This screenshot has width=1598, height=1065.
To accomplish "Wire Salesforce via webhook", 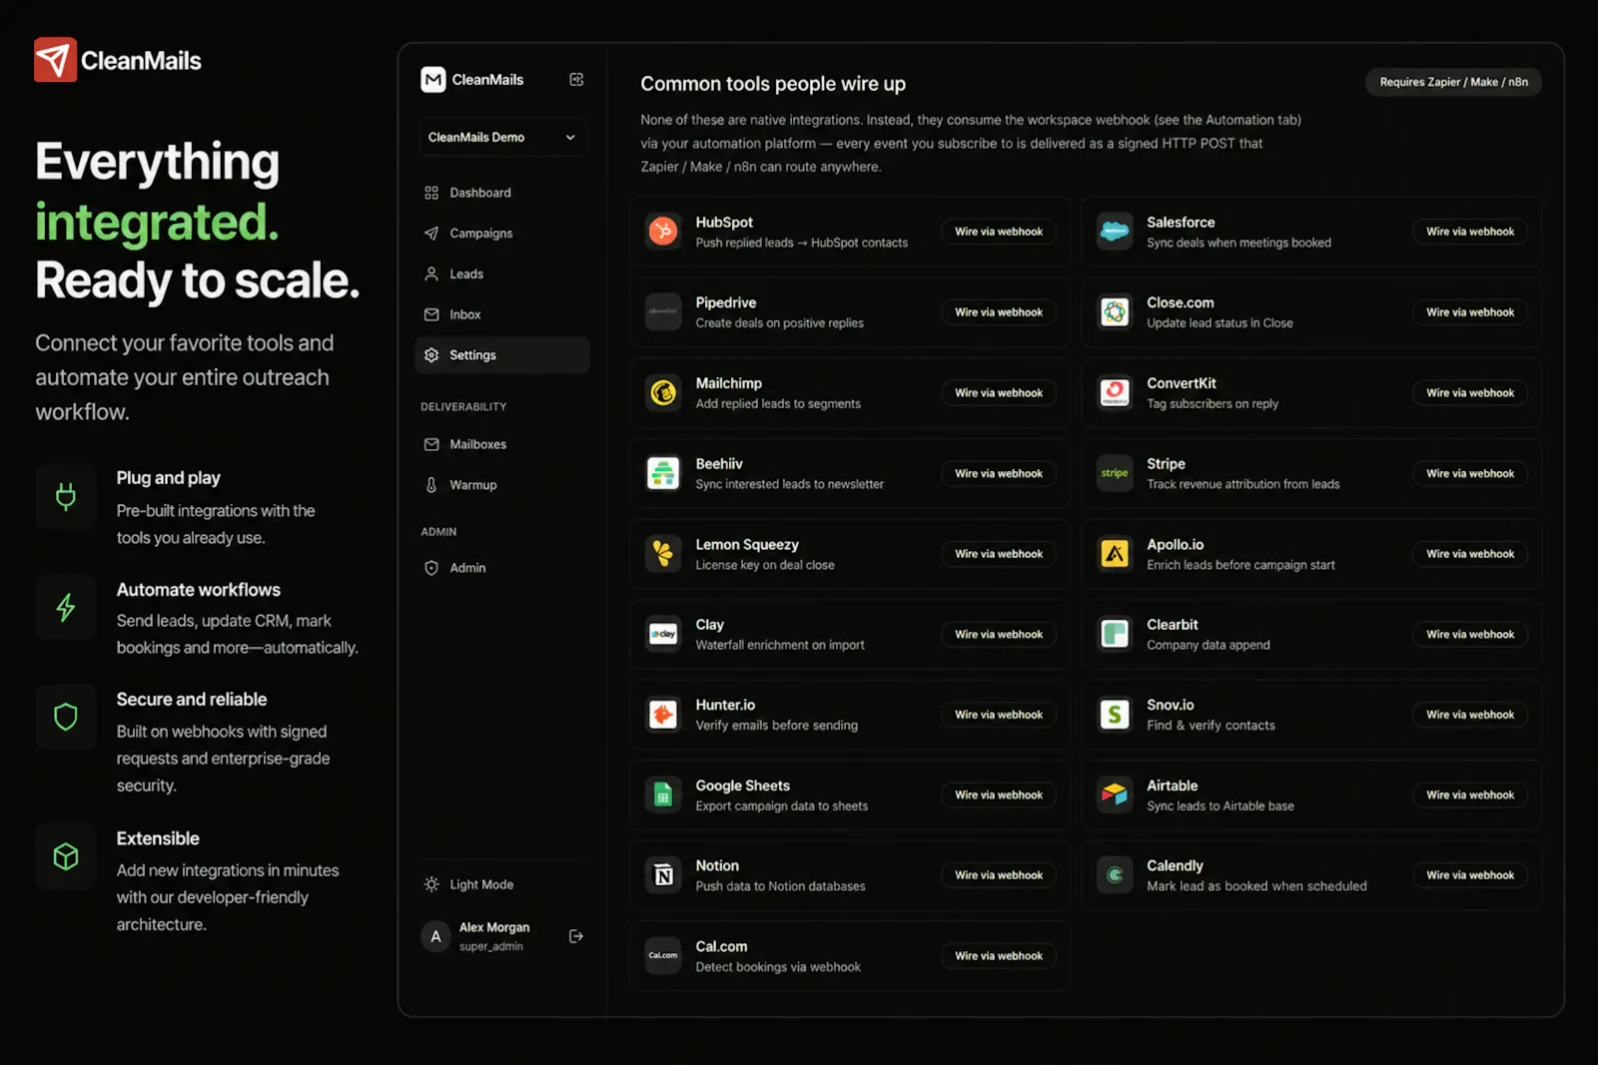I will pyautogui.click(x=1470, y=232).
